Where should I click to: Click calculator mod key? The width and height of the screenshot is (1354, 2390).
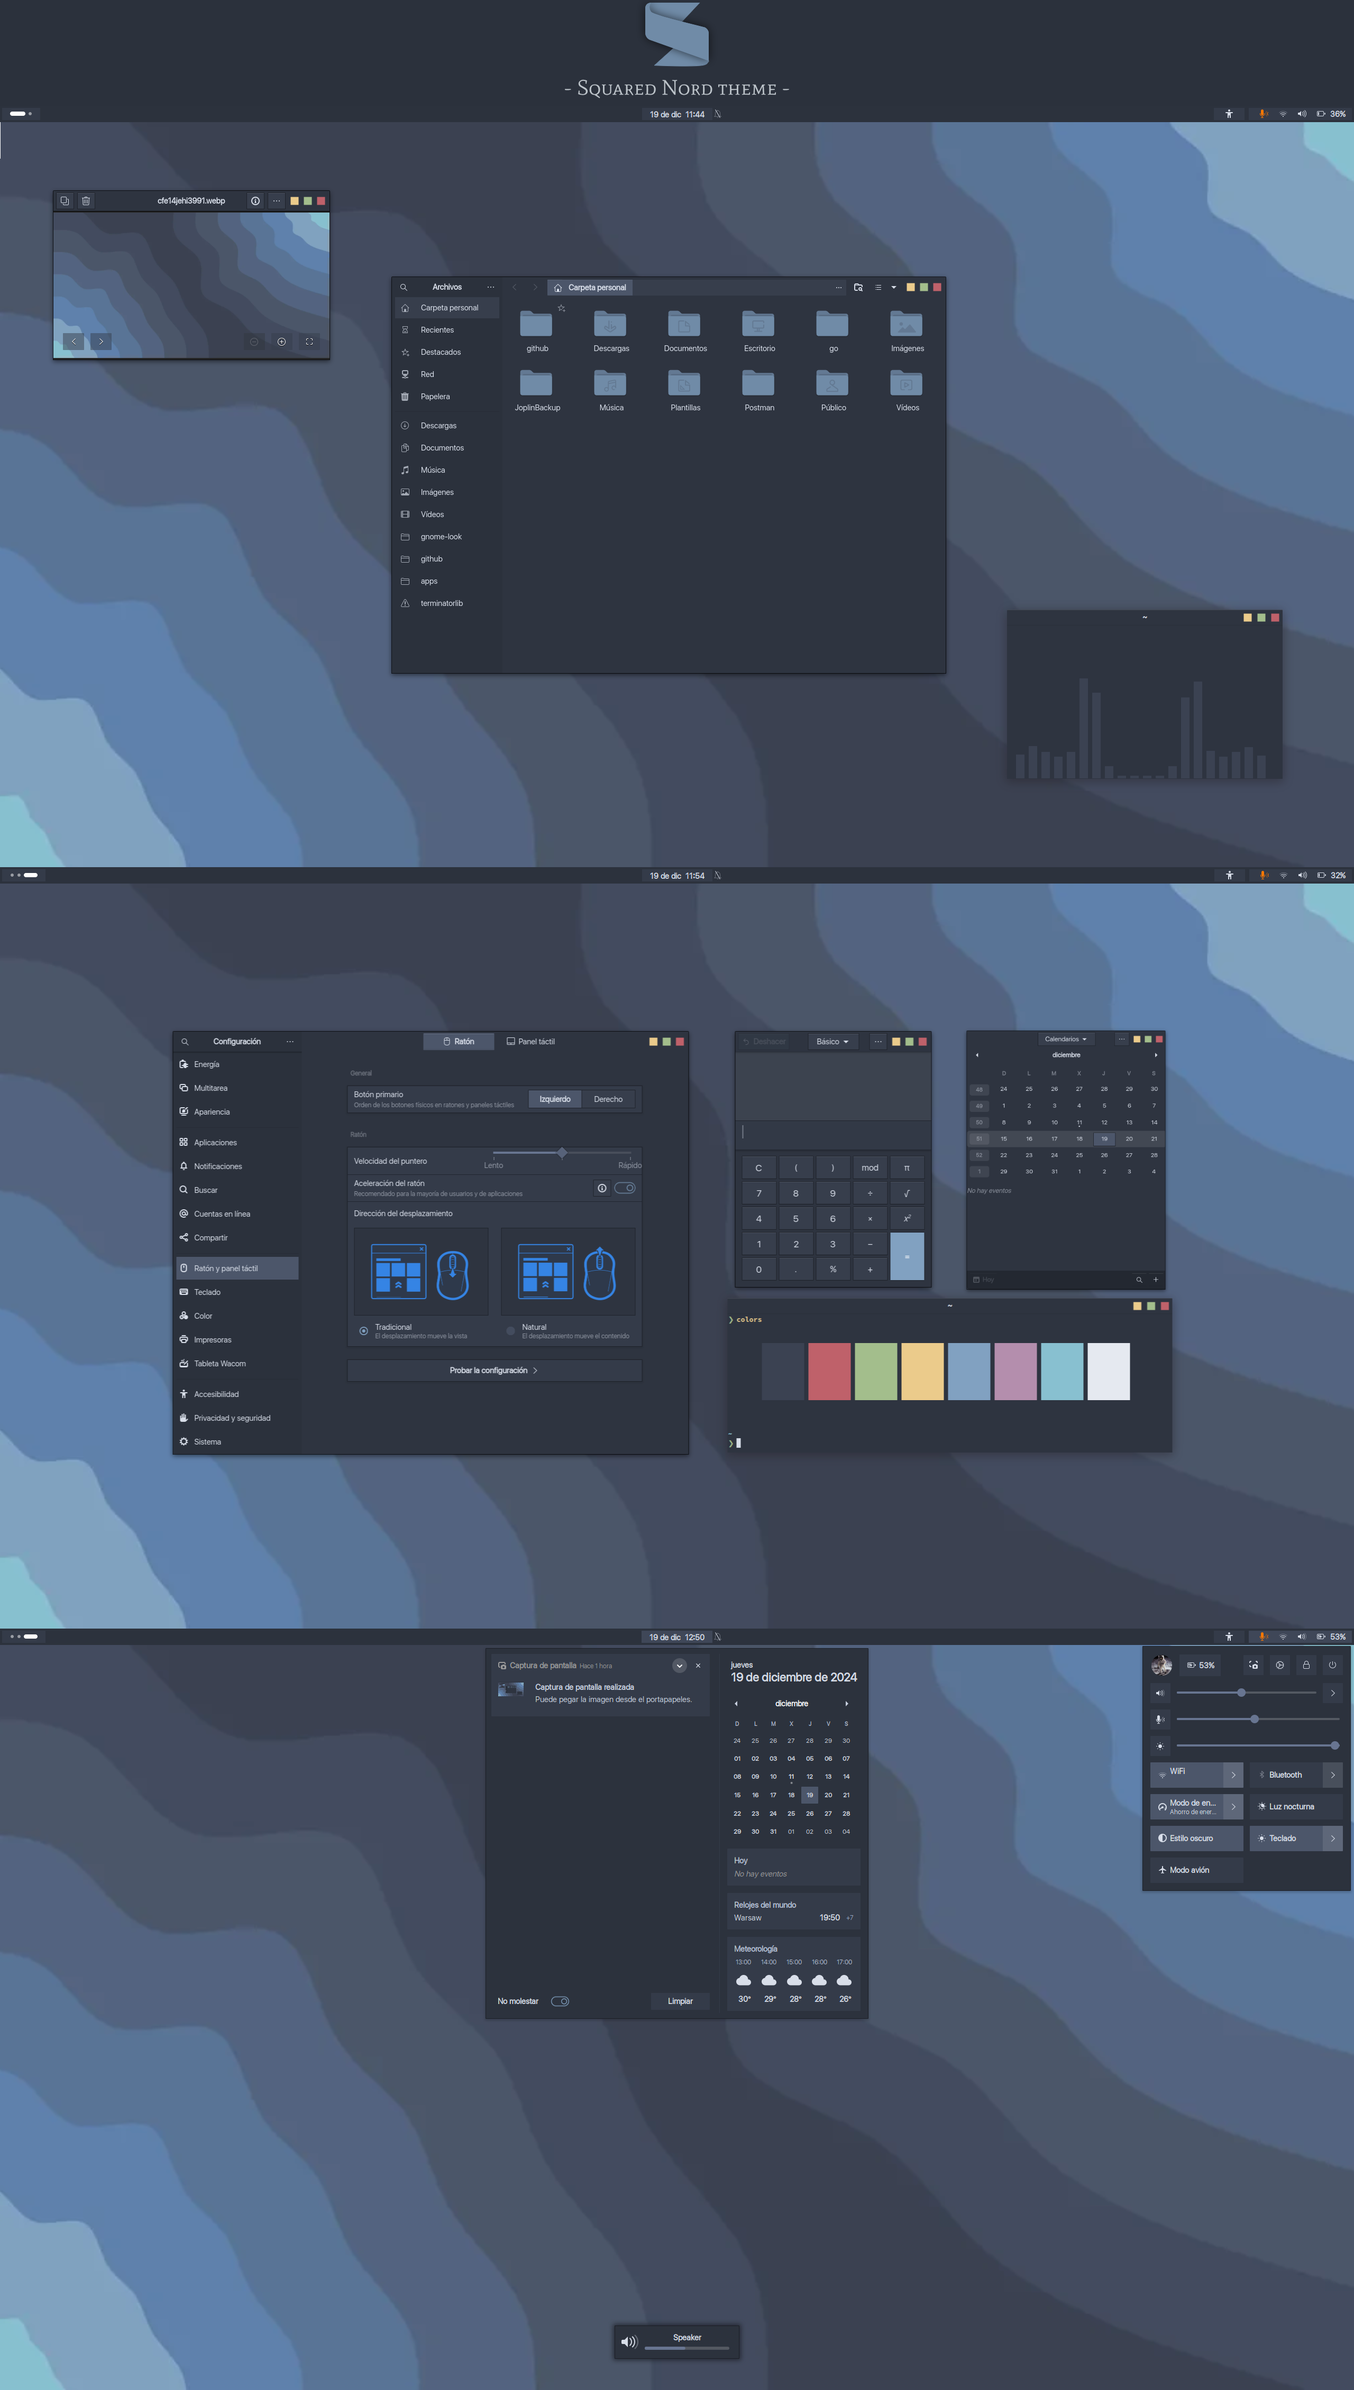coord(870,1168)
